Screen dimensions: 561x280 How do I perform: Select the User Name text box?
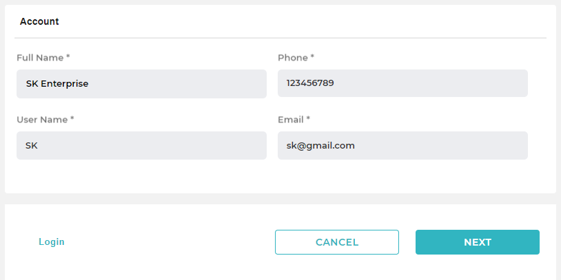pos(141,146)
